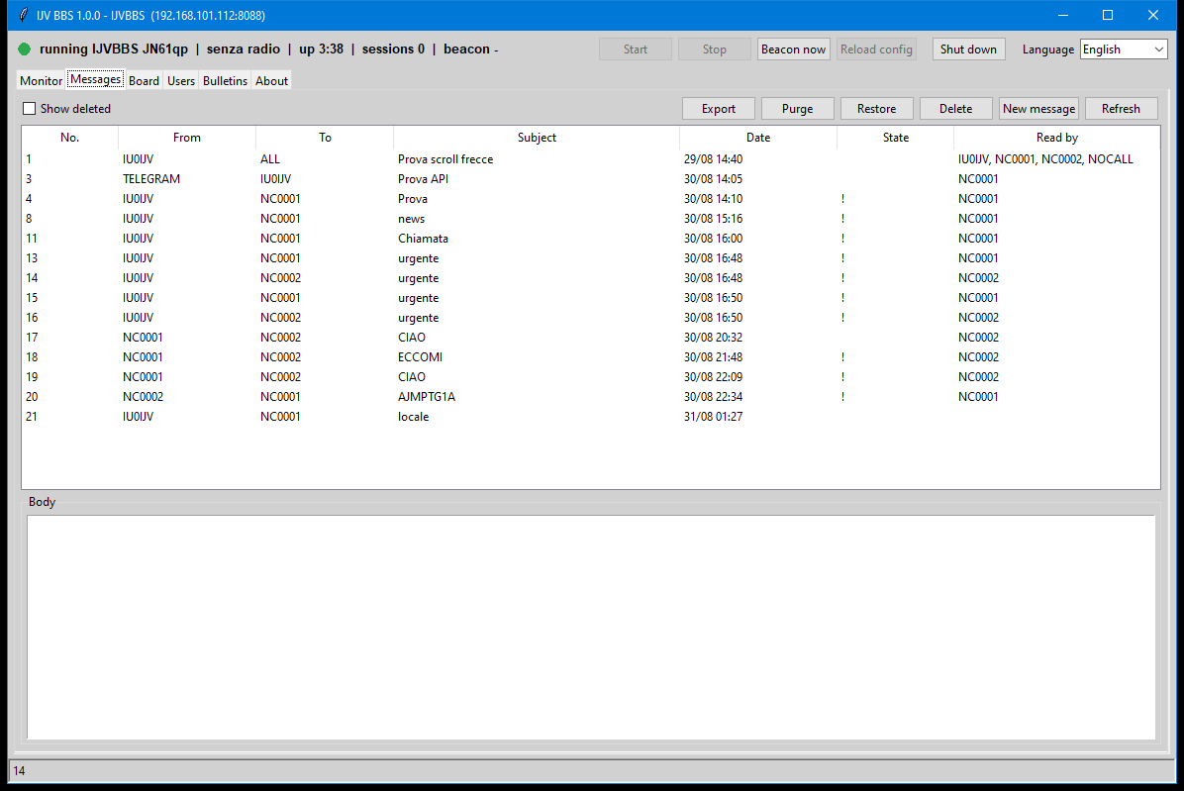The width and height of the screenshot is (1184, 791).
Task: Click inside the Body text area
Action: (590, 628)
